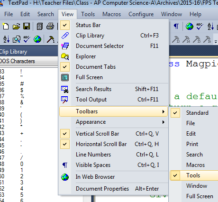Image resolution: width=218 pixels, height=202 pixels.
Task: Enable the Search toolbar in submenu
Action: click(194, 155)
